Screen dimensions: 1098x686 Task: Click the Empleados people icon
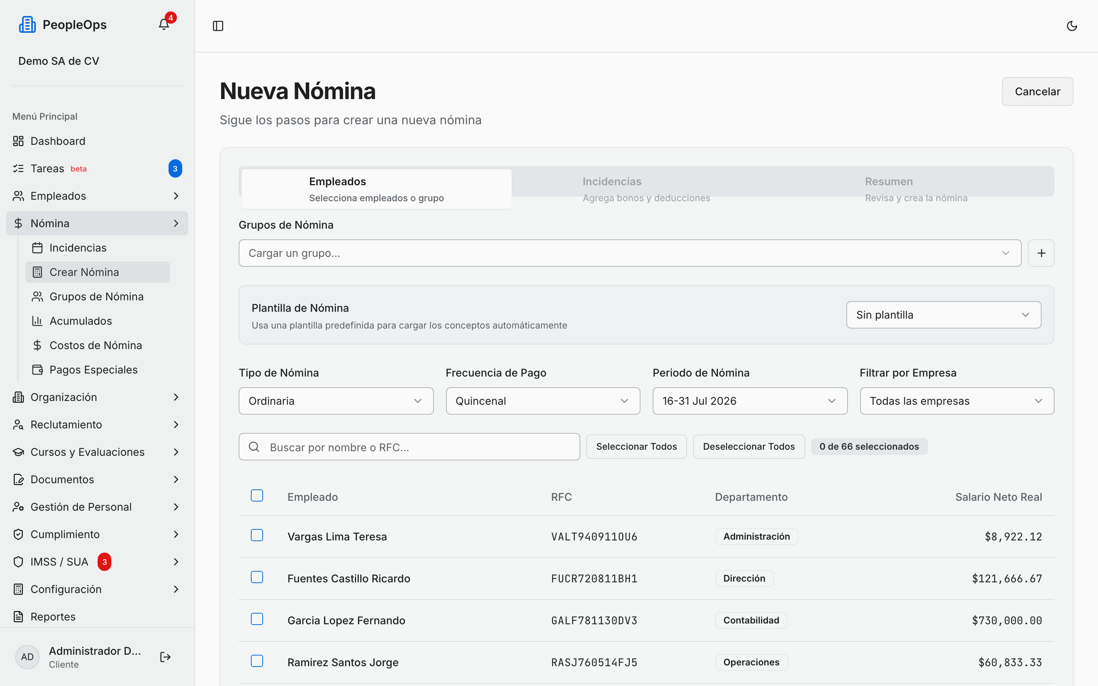point(18,196)
